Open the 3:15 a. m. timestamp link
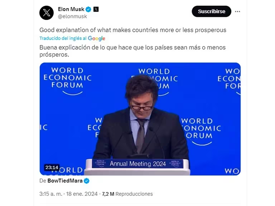The width and height of the screenshot is (275, 206). [x=51, y=194]
